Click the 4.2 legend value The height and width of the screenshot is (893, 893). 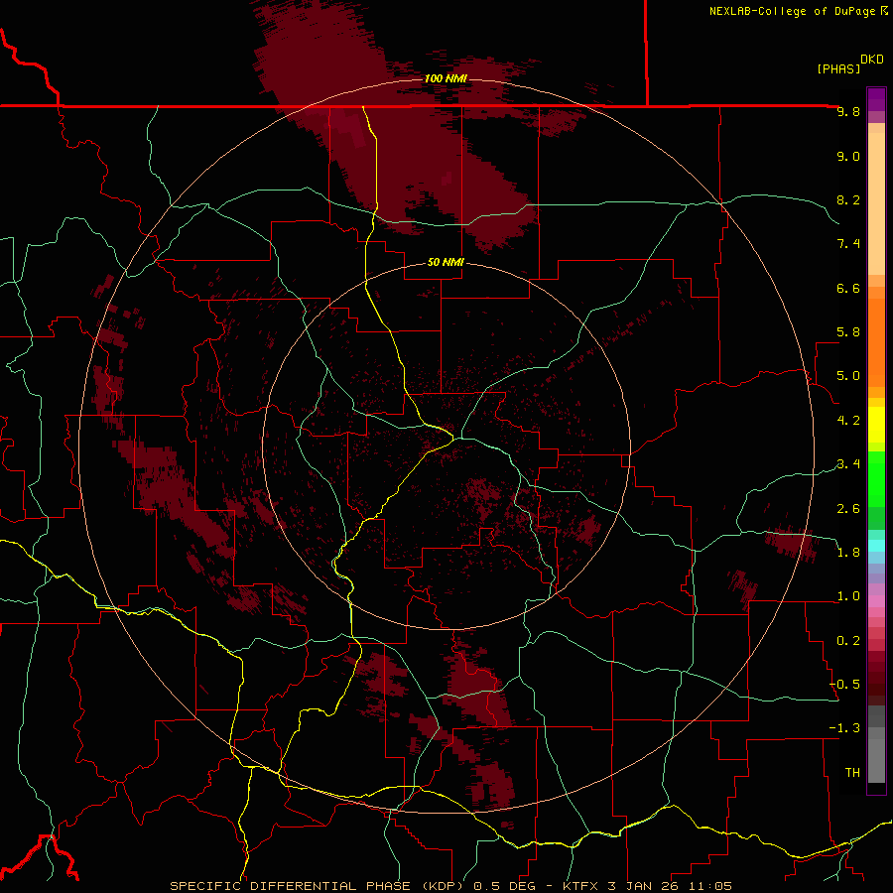coord(848,421)
